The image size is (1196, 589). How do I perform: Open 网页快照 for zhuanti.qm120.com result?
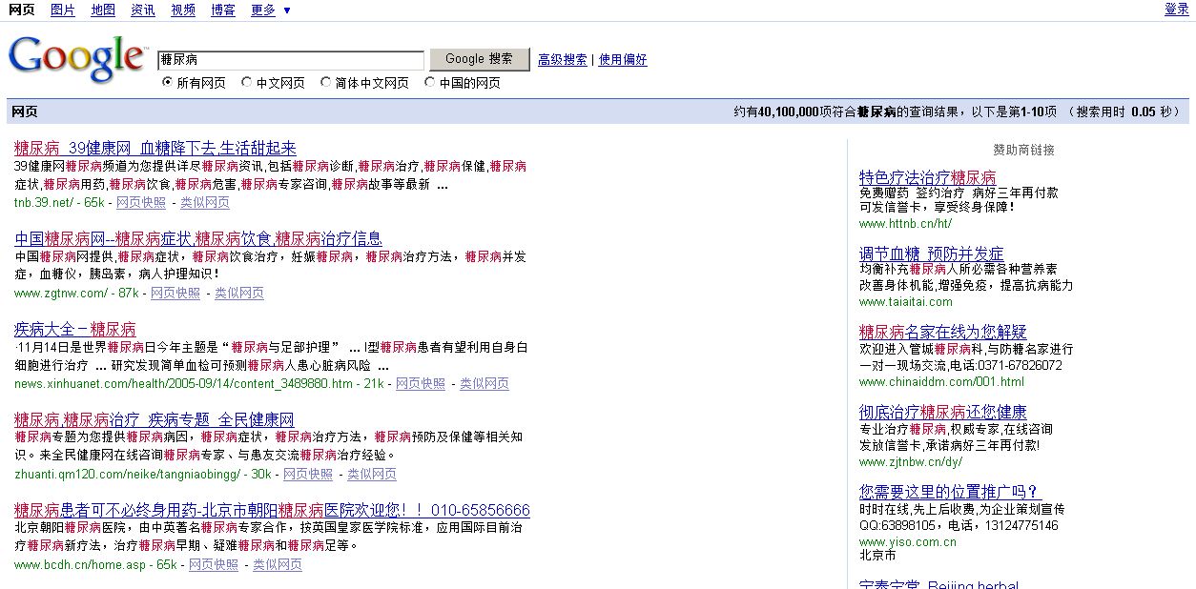click(x=308, y=475)
